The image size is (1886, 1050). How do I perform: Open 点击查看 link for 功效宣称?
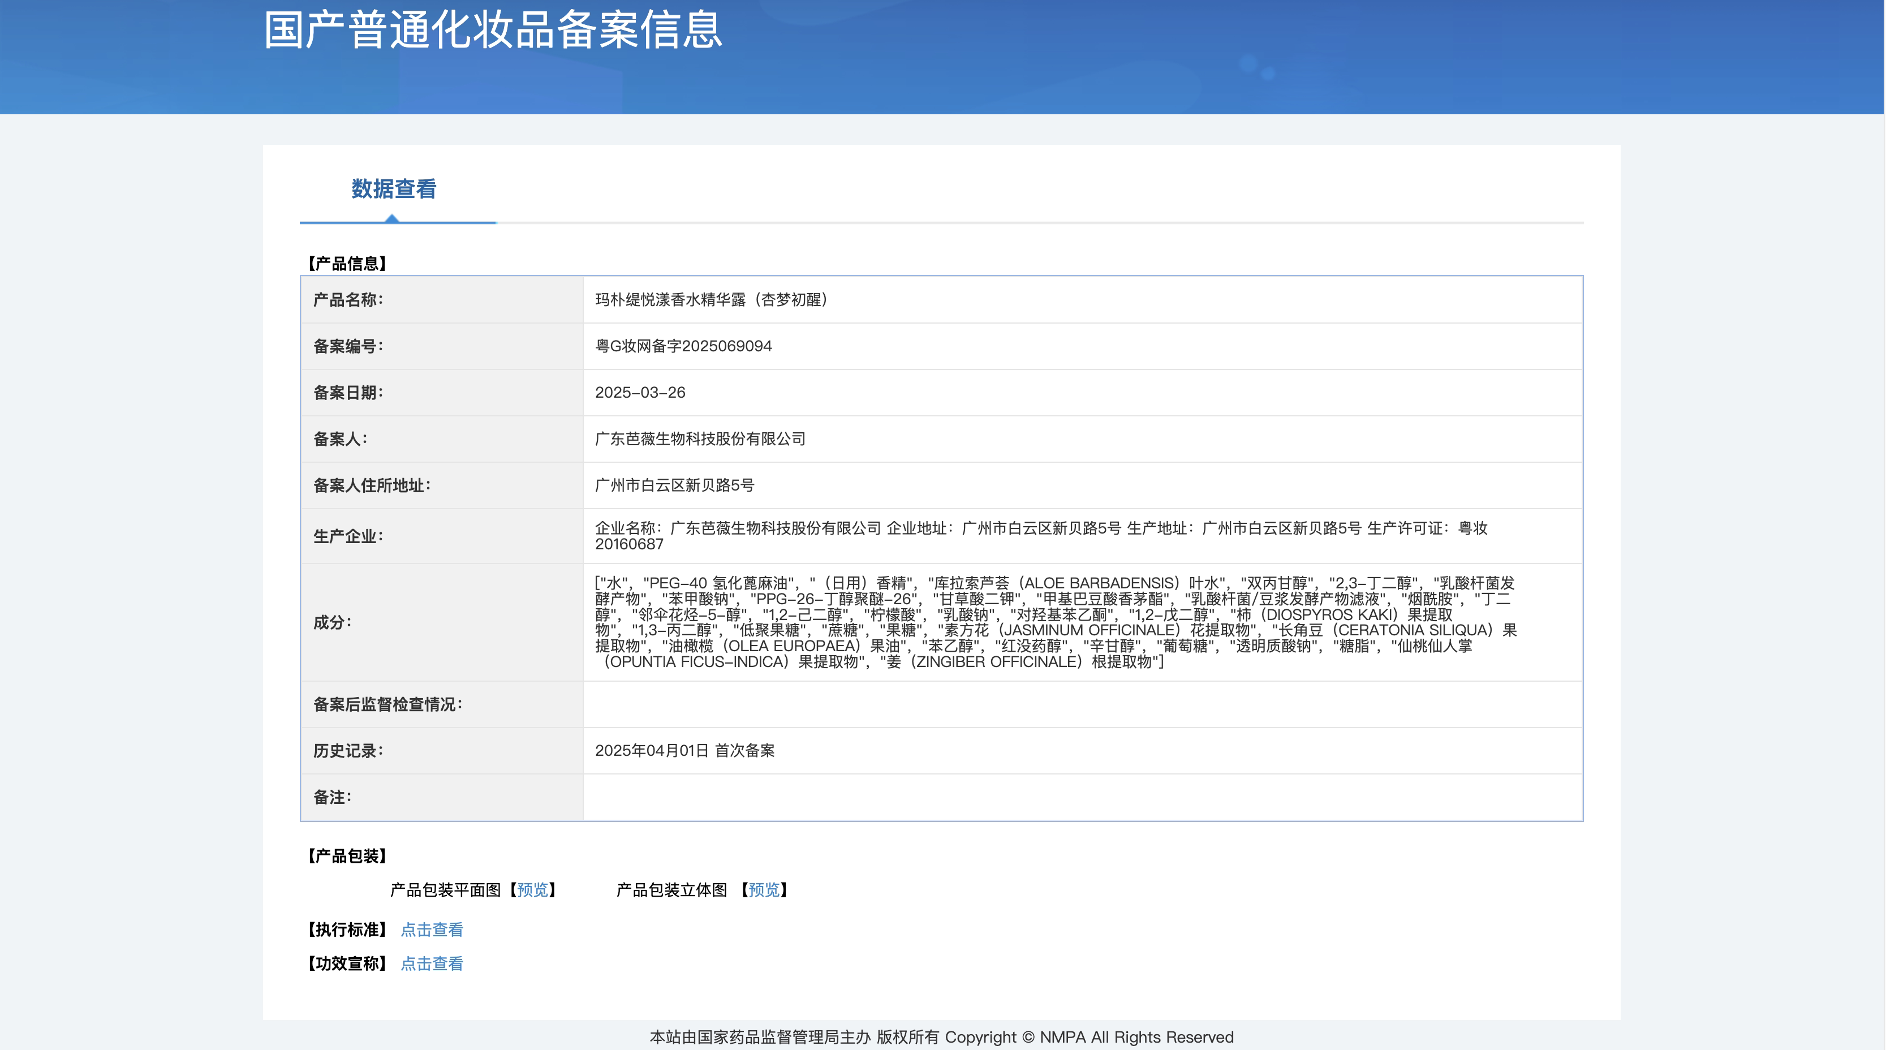point(432,963)
